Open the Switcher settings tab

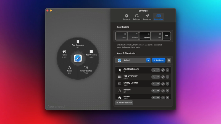point(136,17)
